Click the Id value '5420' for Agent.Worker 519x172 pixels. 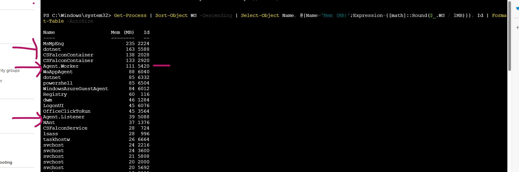(143, 66)
